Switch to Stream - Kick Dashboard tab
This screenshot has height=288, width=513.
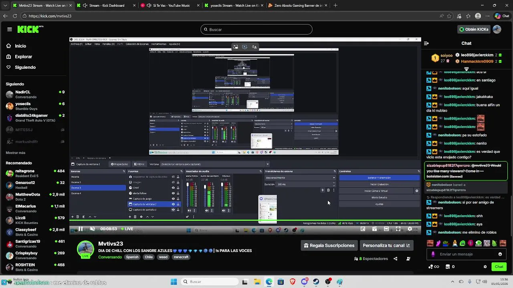pos(106,6)
